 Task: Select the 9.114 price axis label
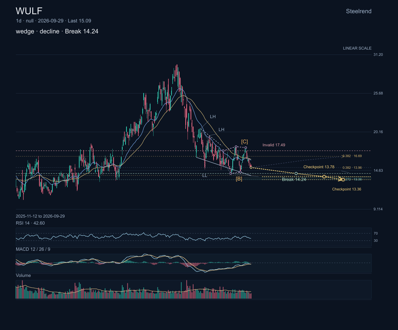(378, 209)
